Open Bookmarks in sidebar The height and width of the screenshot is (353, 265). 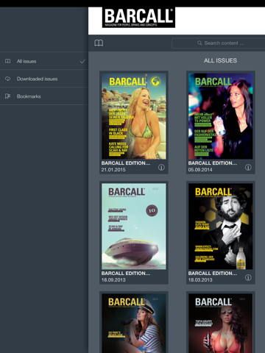44,96
